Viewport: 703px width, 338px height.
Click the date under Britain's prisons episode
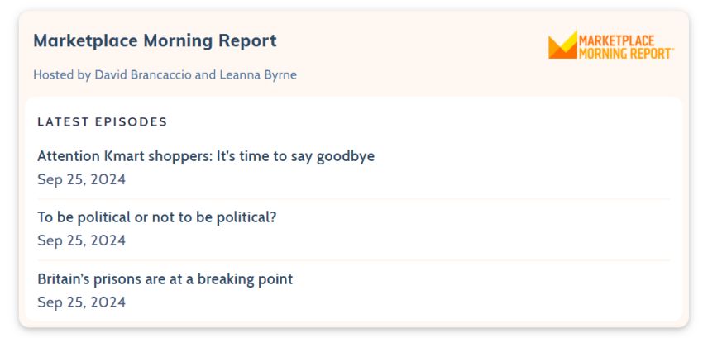pyautogui.click(x=82, y=302)
